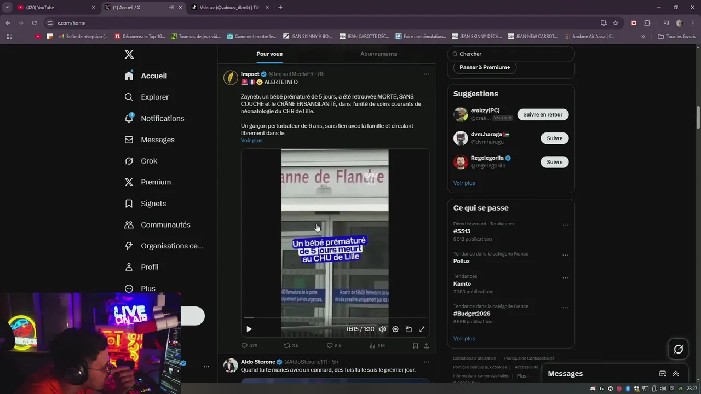
Task: Open Notifications in sidebar
Action: pyautogui.click(x=154, y=118)
